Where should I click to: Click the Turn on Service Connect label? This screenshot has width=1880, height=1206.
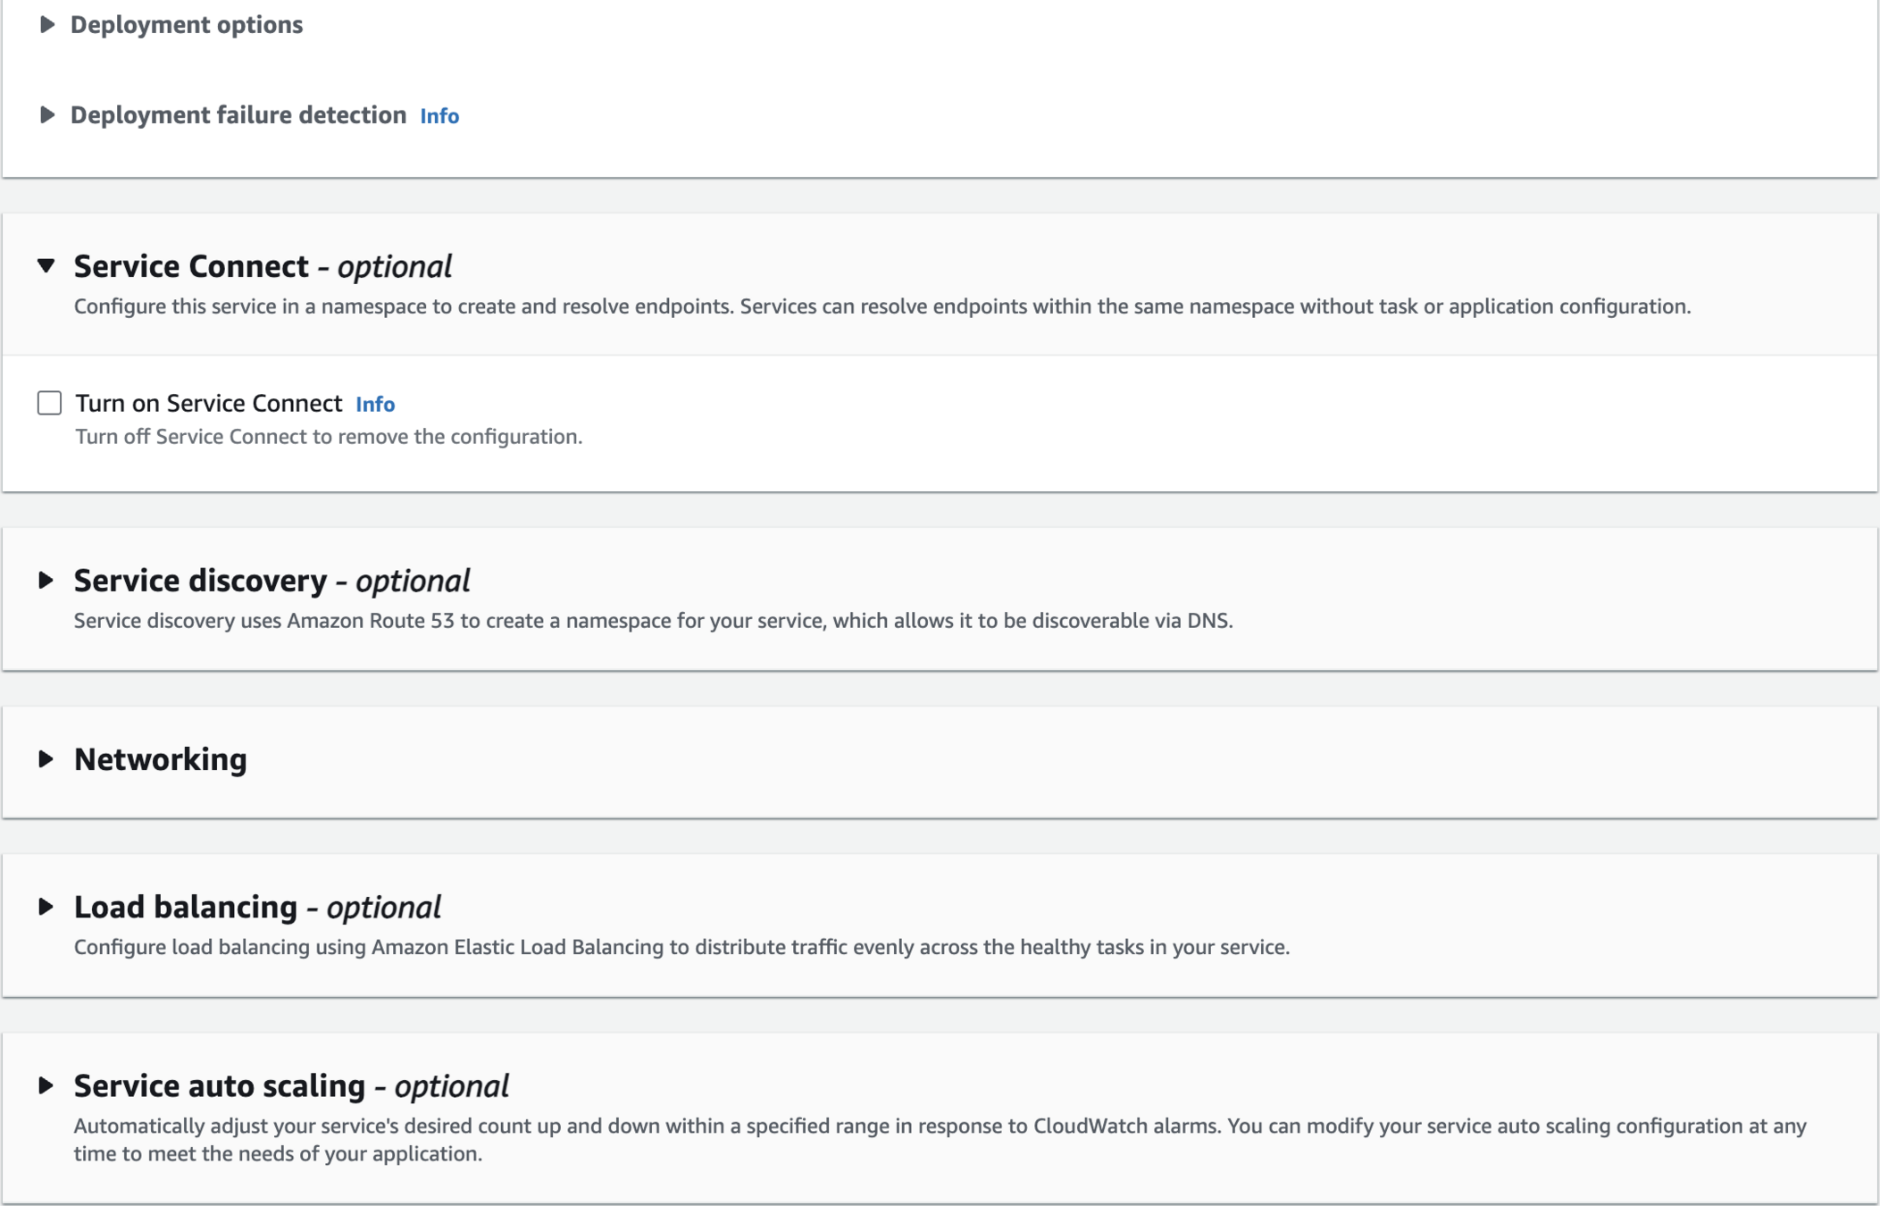point(209,404)
